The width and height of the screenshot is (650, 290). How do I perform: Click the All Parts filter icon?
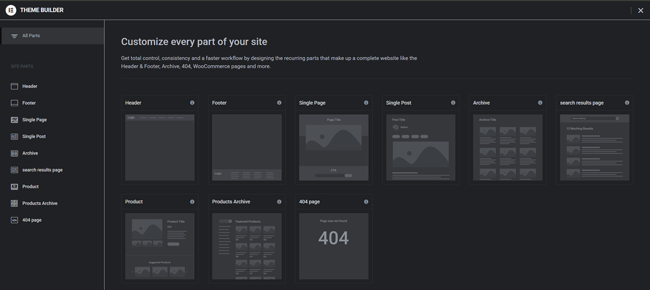[14, 36]
